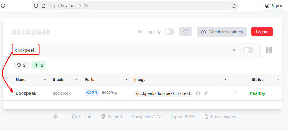Toggle the Running only switch
288x131 pixels.
pyautogui.click(x=169, y=32)
